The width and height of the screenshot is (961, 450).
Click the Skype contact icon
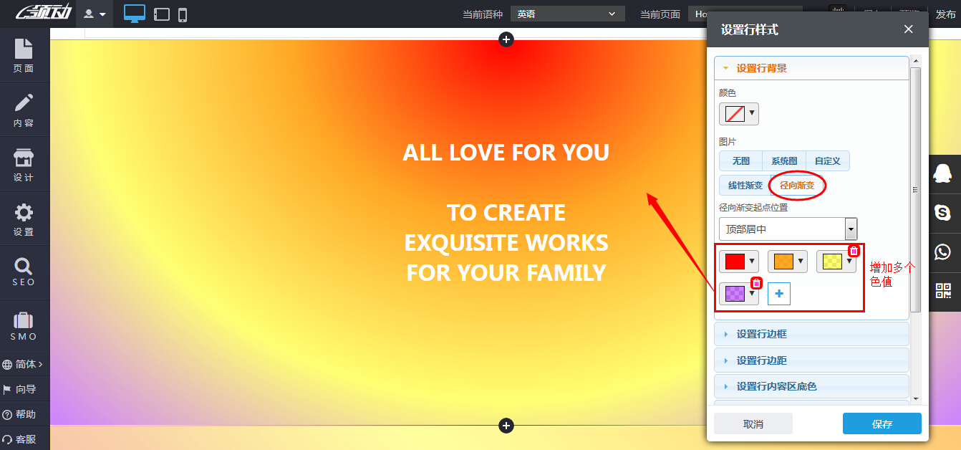(x=943, y=212)
